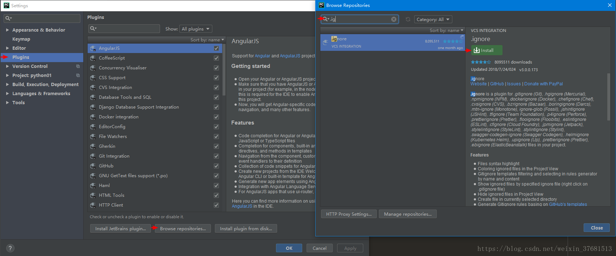The image size is (616, 256).
Task: Expand the Project: python01 node
Action: 7,76
